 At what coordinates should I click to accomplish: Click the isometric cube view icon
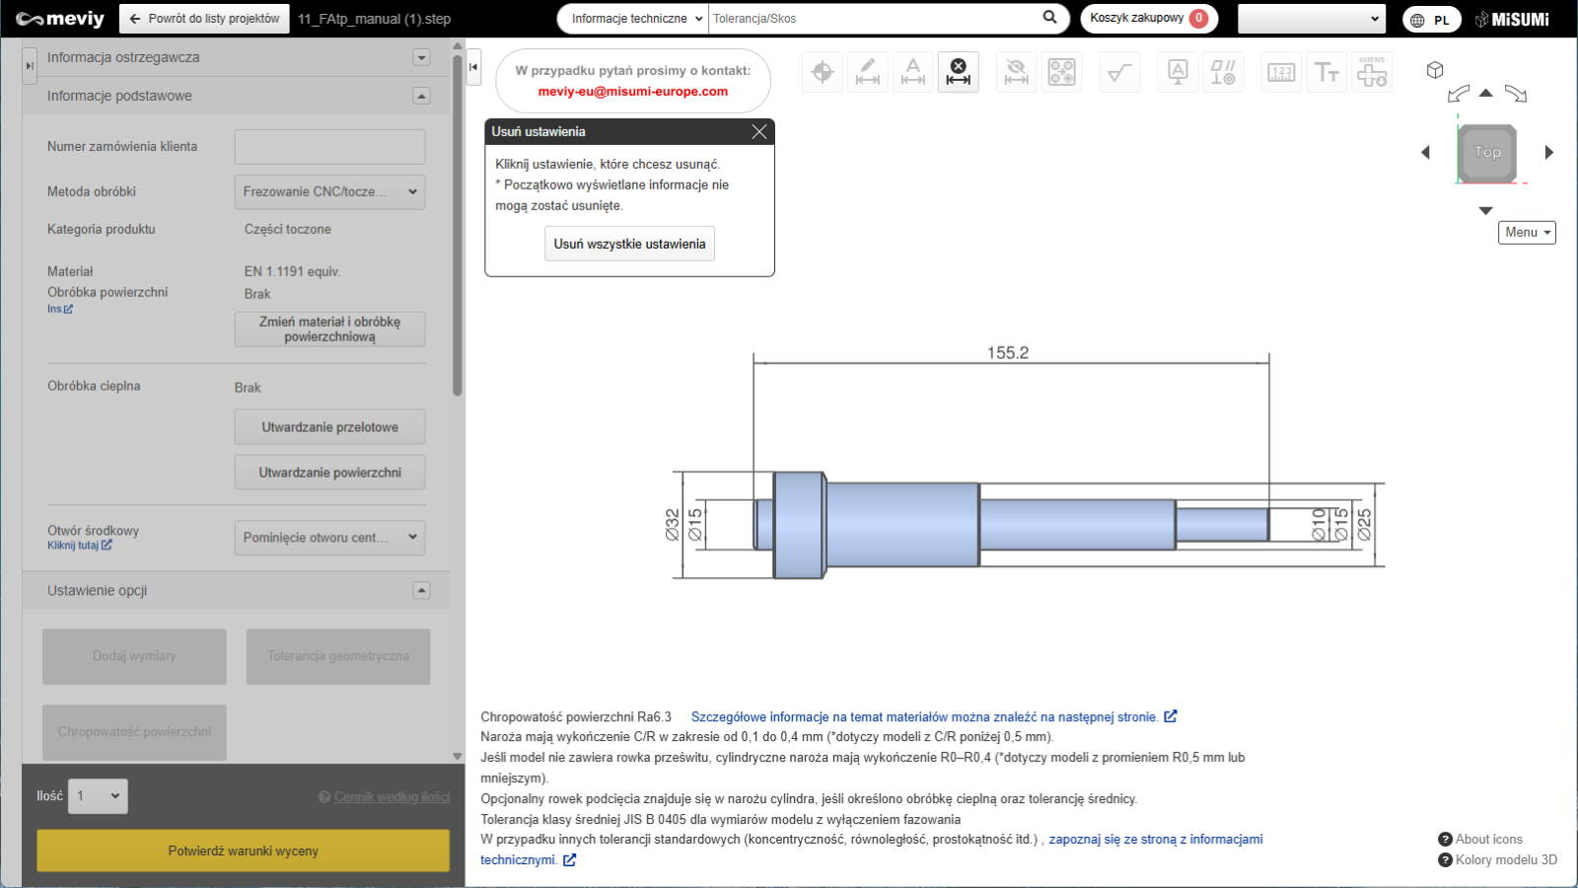[1435, 70]
